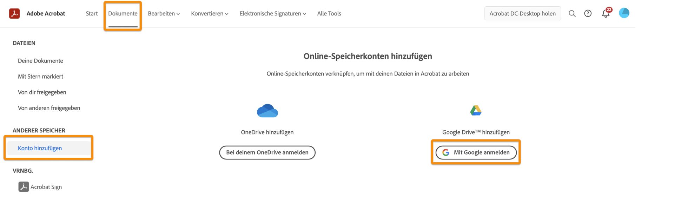This screenshot has height=210, width=674.
Task: Go to the Start tab
Action: [92, 13]
